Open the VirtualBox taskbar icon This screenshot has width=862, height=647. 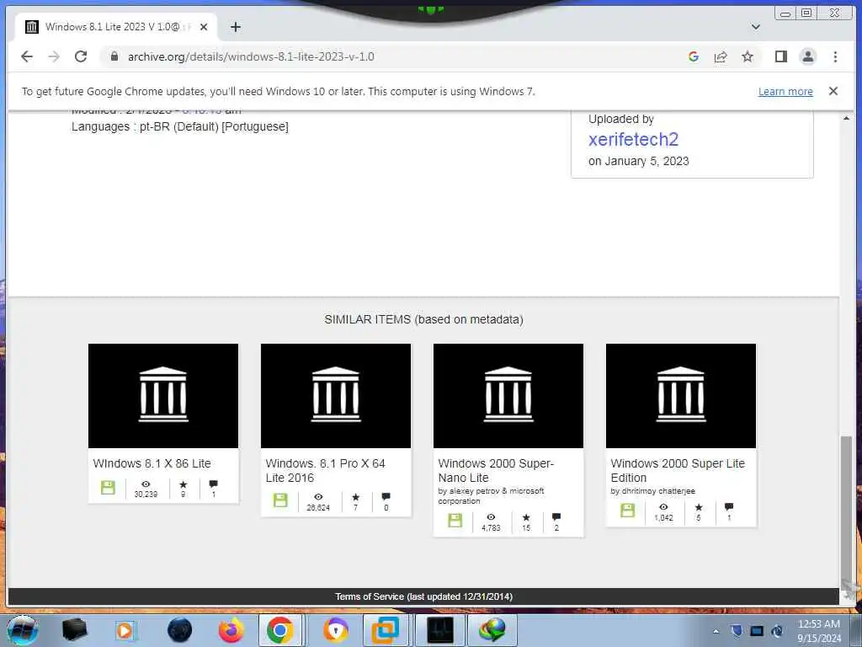pyautogui.click(x=386, y=630)
